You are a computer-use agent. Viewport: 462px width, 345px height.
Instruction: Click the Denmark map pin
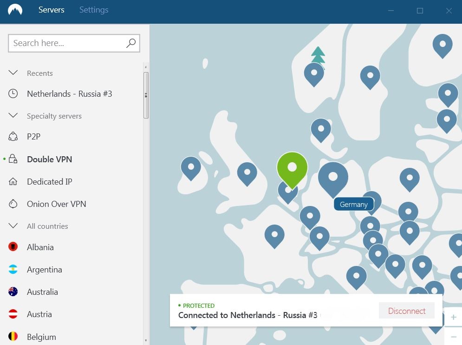321,130
